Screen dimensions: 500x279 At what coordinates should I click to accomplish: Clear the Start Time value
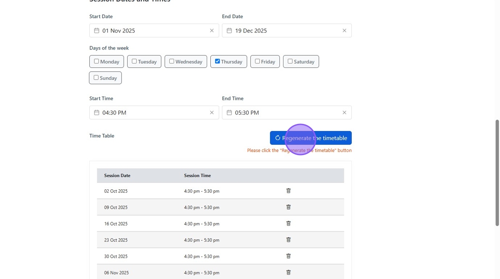(212, 113)
